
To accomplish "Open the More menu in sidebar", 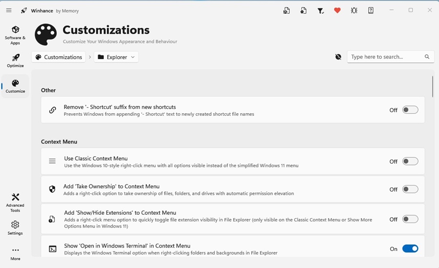I will [15, 253].
